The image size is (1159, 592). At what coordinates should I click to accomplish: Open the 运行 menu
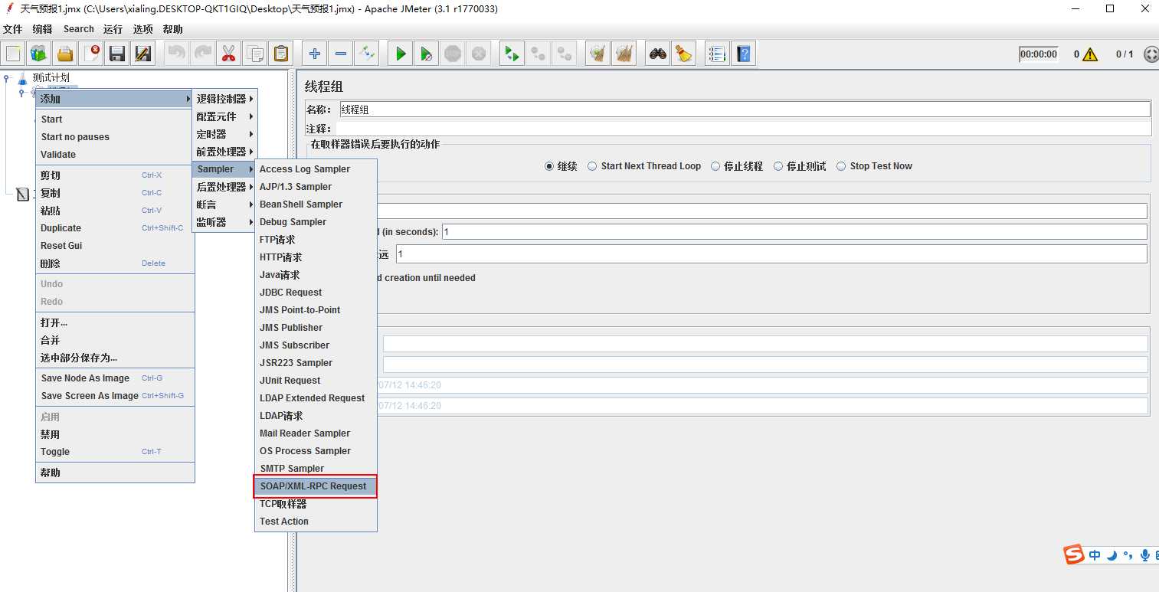pyautogui.click(x=113, y=29)
